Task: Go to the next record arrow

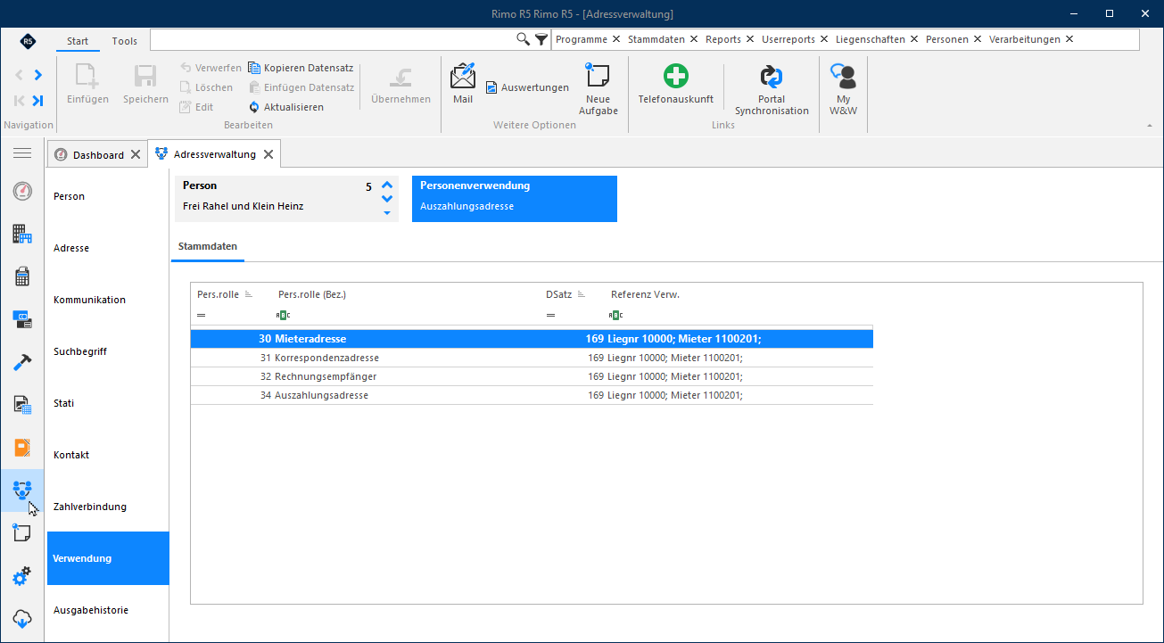Action: pos(38,75)
